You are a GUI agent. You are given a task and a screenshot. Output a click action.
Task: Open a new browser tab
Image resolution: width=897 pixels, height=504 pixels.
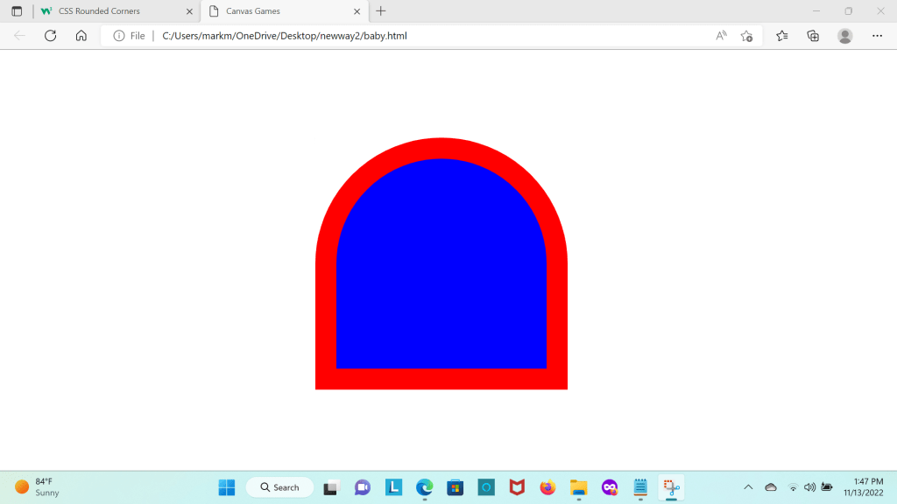[380, 11]
